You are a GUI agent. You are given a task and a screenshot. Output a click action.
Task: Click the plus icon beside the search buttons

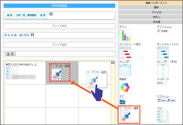[x=51, y=14]
